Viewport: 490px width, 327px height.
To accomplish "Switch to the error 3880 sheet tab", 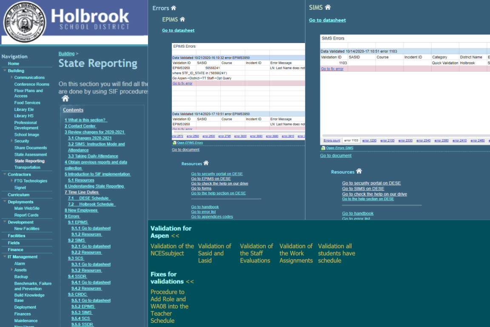I will 256,136.
